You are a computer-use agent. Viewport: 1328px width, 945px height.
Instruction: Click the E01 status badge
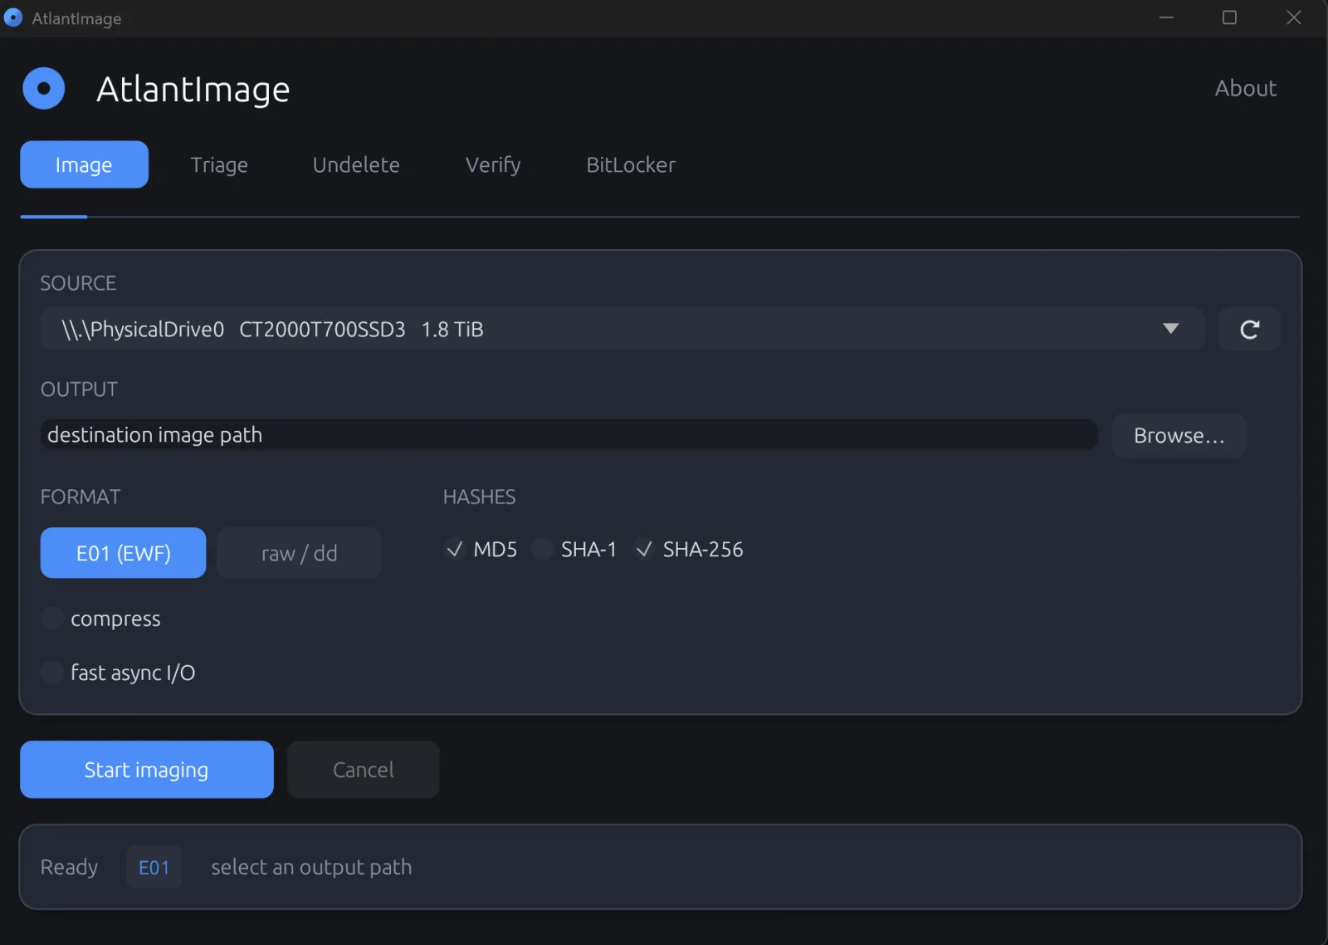[154, 867]
